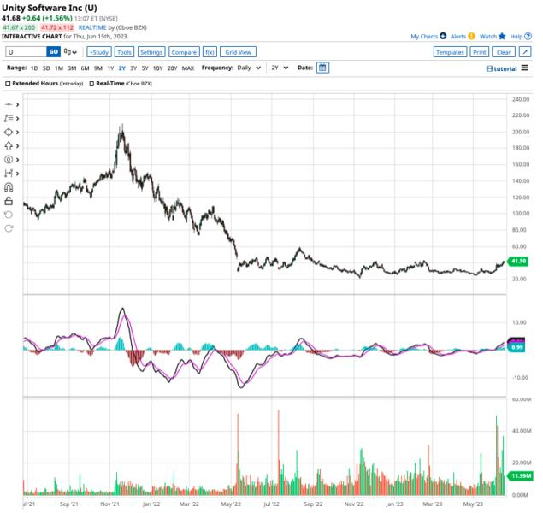Select the shapes drawing tool icon
The height and width of the screenshot is (513, 543).
9,133
